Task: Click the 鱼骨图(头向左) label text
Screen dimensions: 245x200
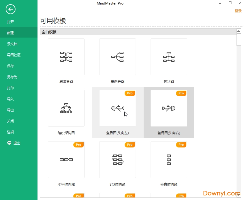Action: [x=118, y=133]
